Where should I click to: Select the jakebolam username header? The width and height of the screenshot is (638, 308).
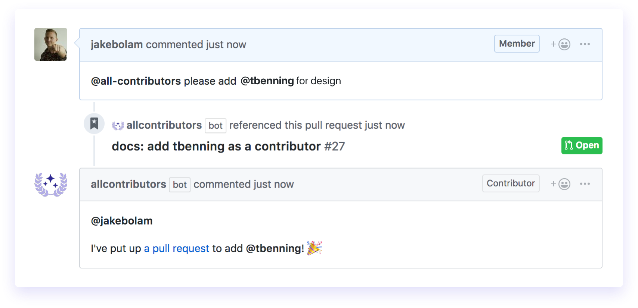point(117,44)
